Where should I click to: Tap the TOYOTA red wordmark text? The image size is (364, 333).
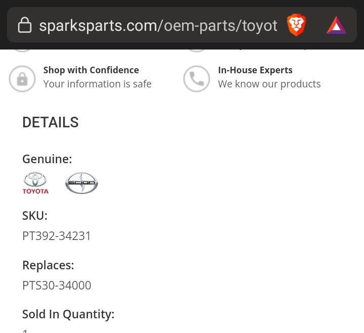pos(35,191)
